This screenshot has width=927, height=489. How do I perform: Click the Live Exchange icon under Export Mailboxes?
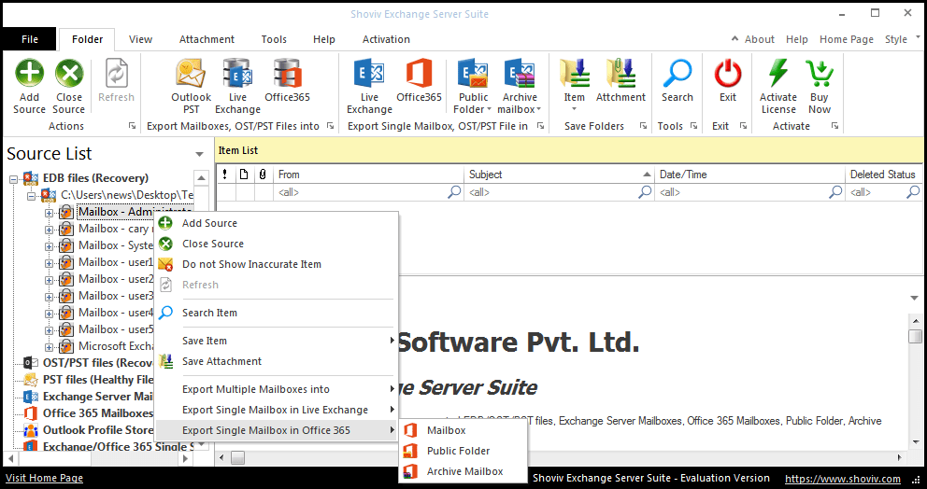click(237, 73)
